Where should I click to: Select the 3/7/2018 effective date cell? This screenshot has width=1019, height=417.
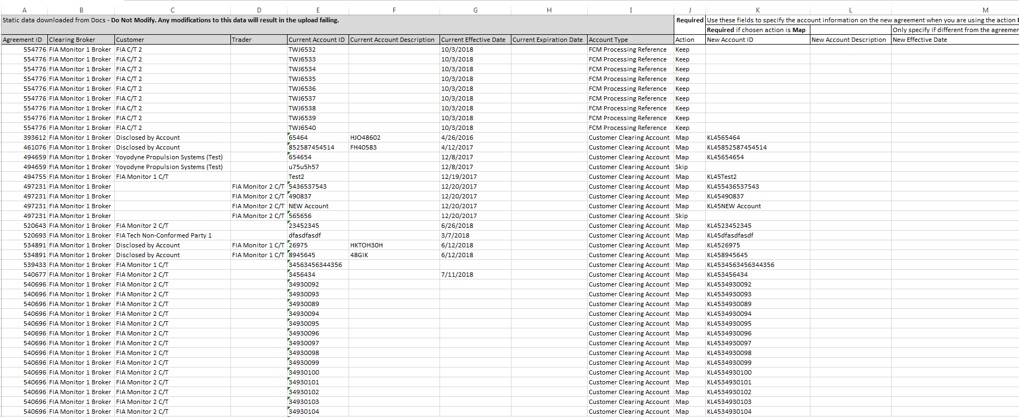[x=475, y=235]
